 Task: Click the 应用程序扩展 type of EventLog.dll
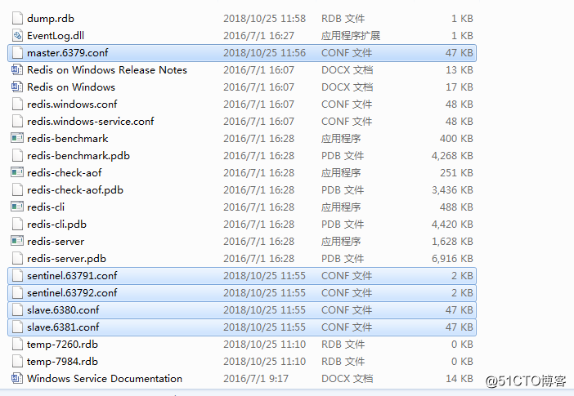pos(351,35)
